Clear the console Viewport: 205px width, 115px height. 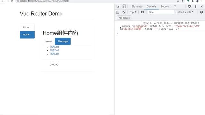pyautogui.click(x=124, y=12)
